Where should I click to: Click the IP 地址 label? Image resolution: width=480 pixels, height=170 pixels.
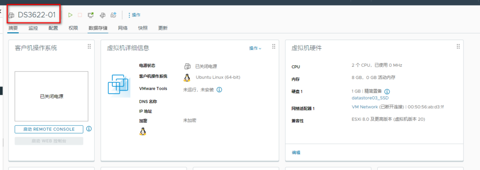146,112
